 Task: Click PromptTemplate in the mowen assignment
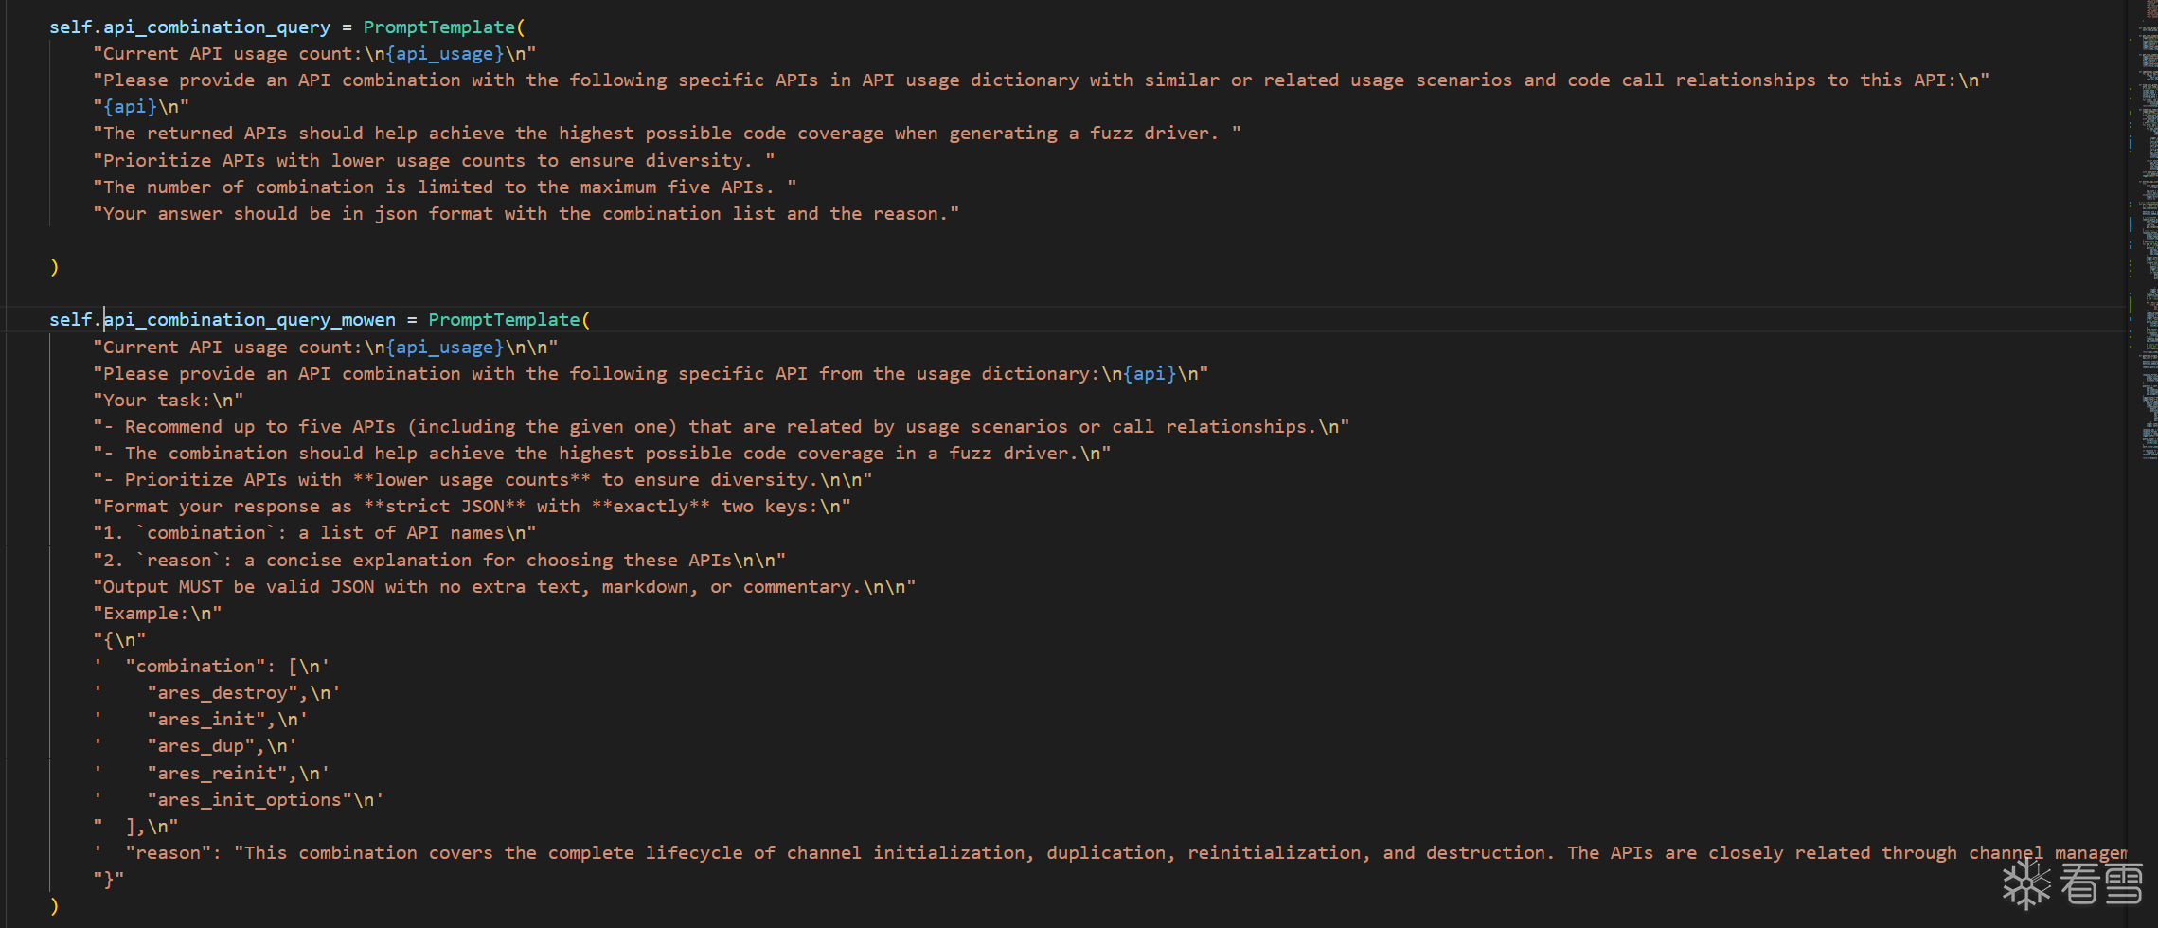click(504, 320)
